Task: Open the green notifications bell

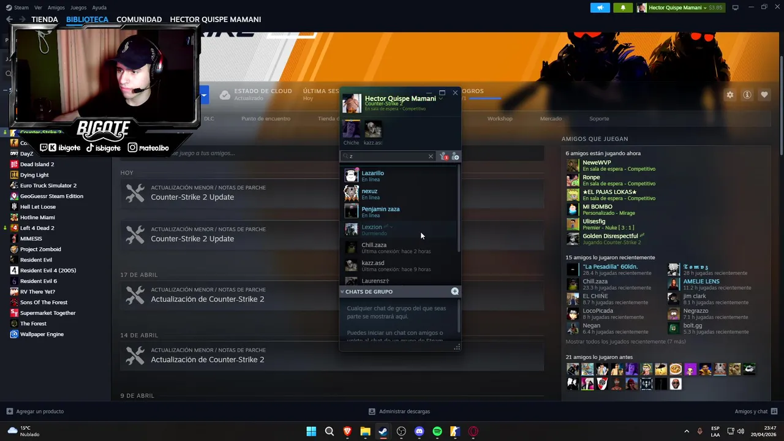Action: click(x=623, y=7)
